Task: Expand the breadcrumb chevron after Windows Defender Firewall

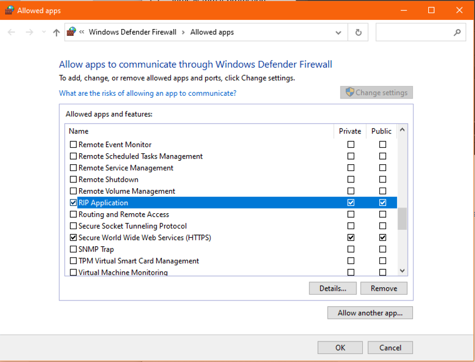Action: [183, 32]
